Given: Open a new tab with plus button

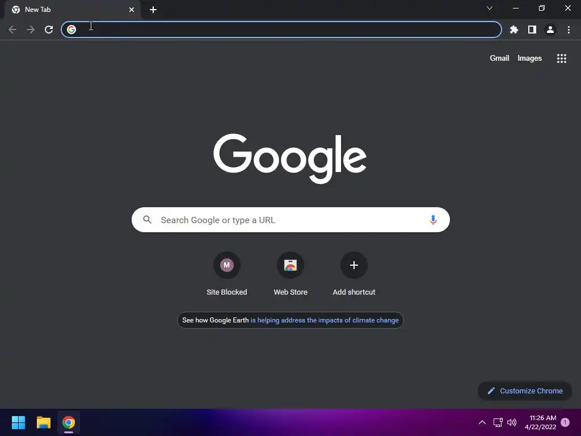Looking at the screenshot, I should [153, 10].
